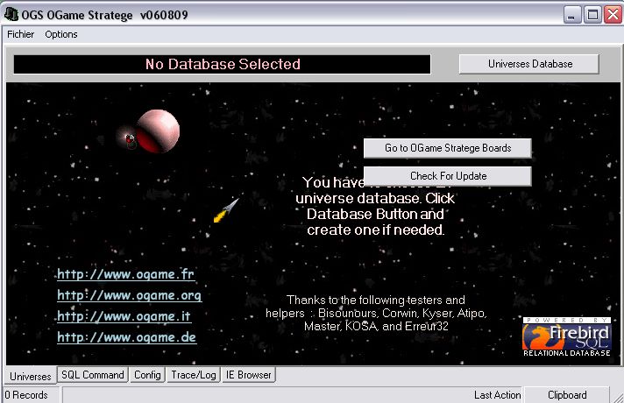The image size is (624, 403).
Task: Close the OGS OGame Stratege window
Action: point(612,14)
